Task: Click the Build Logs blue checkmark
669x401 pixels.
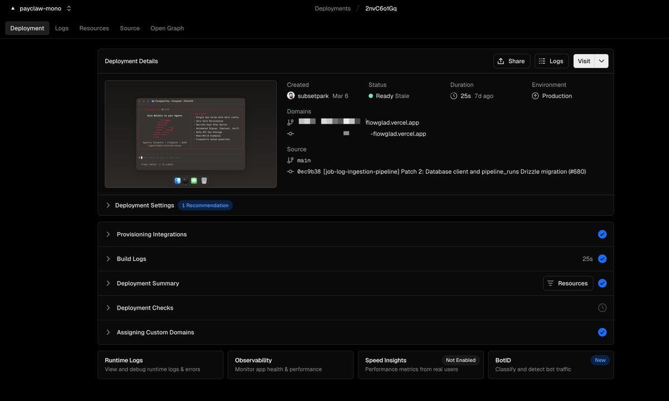Action: [x=602, y=259]
